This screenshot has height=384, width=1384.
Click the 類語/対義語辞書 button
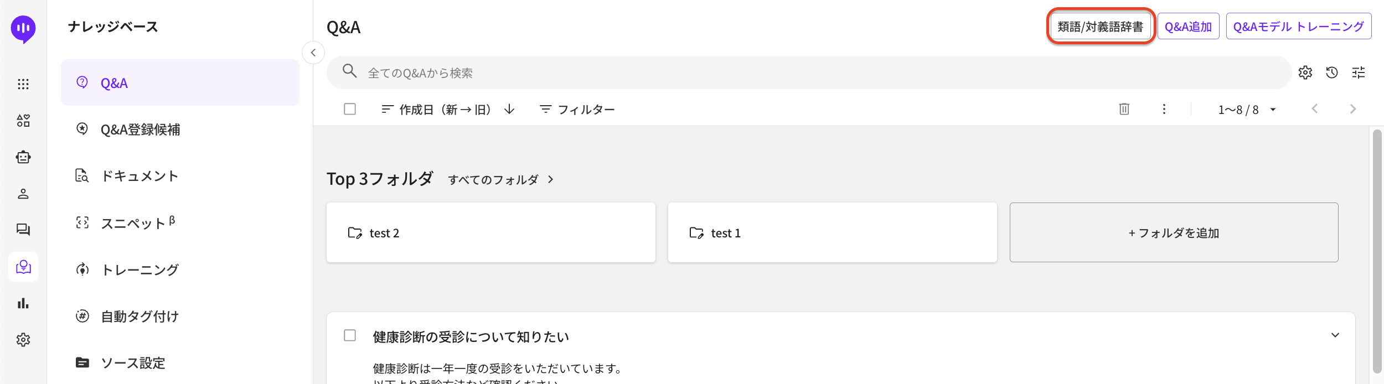[x=1100, y=27]
